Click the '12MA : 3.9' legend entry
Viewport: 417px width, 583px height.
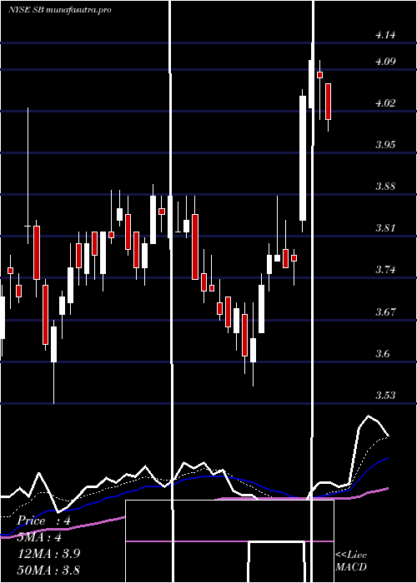tap(49, 553)
